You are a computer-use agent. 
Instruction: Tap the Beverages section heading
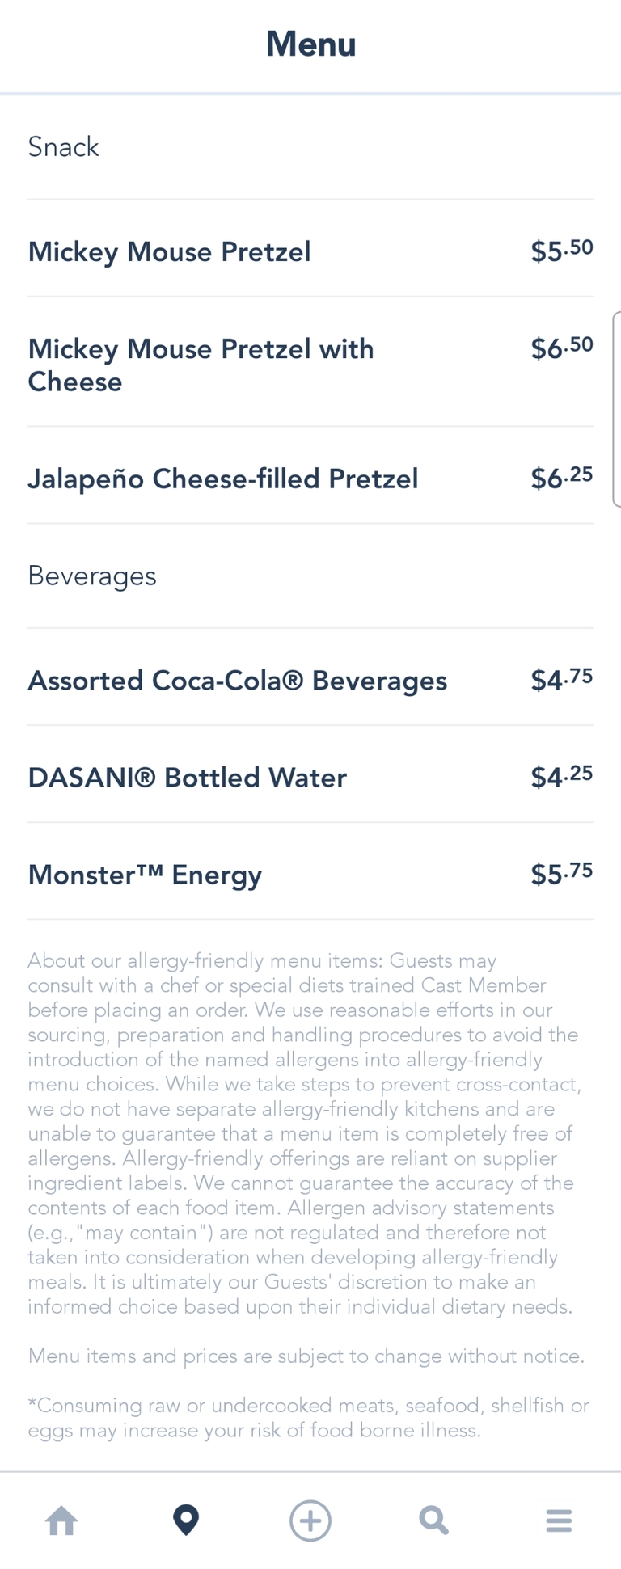point(92,576)
